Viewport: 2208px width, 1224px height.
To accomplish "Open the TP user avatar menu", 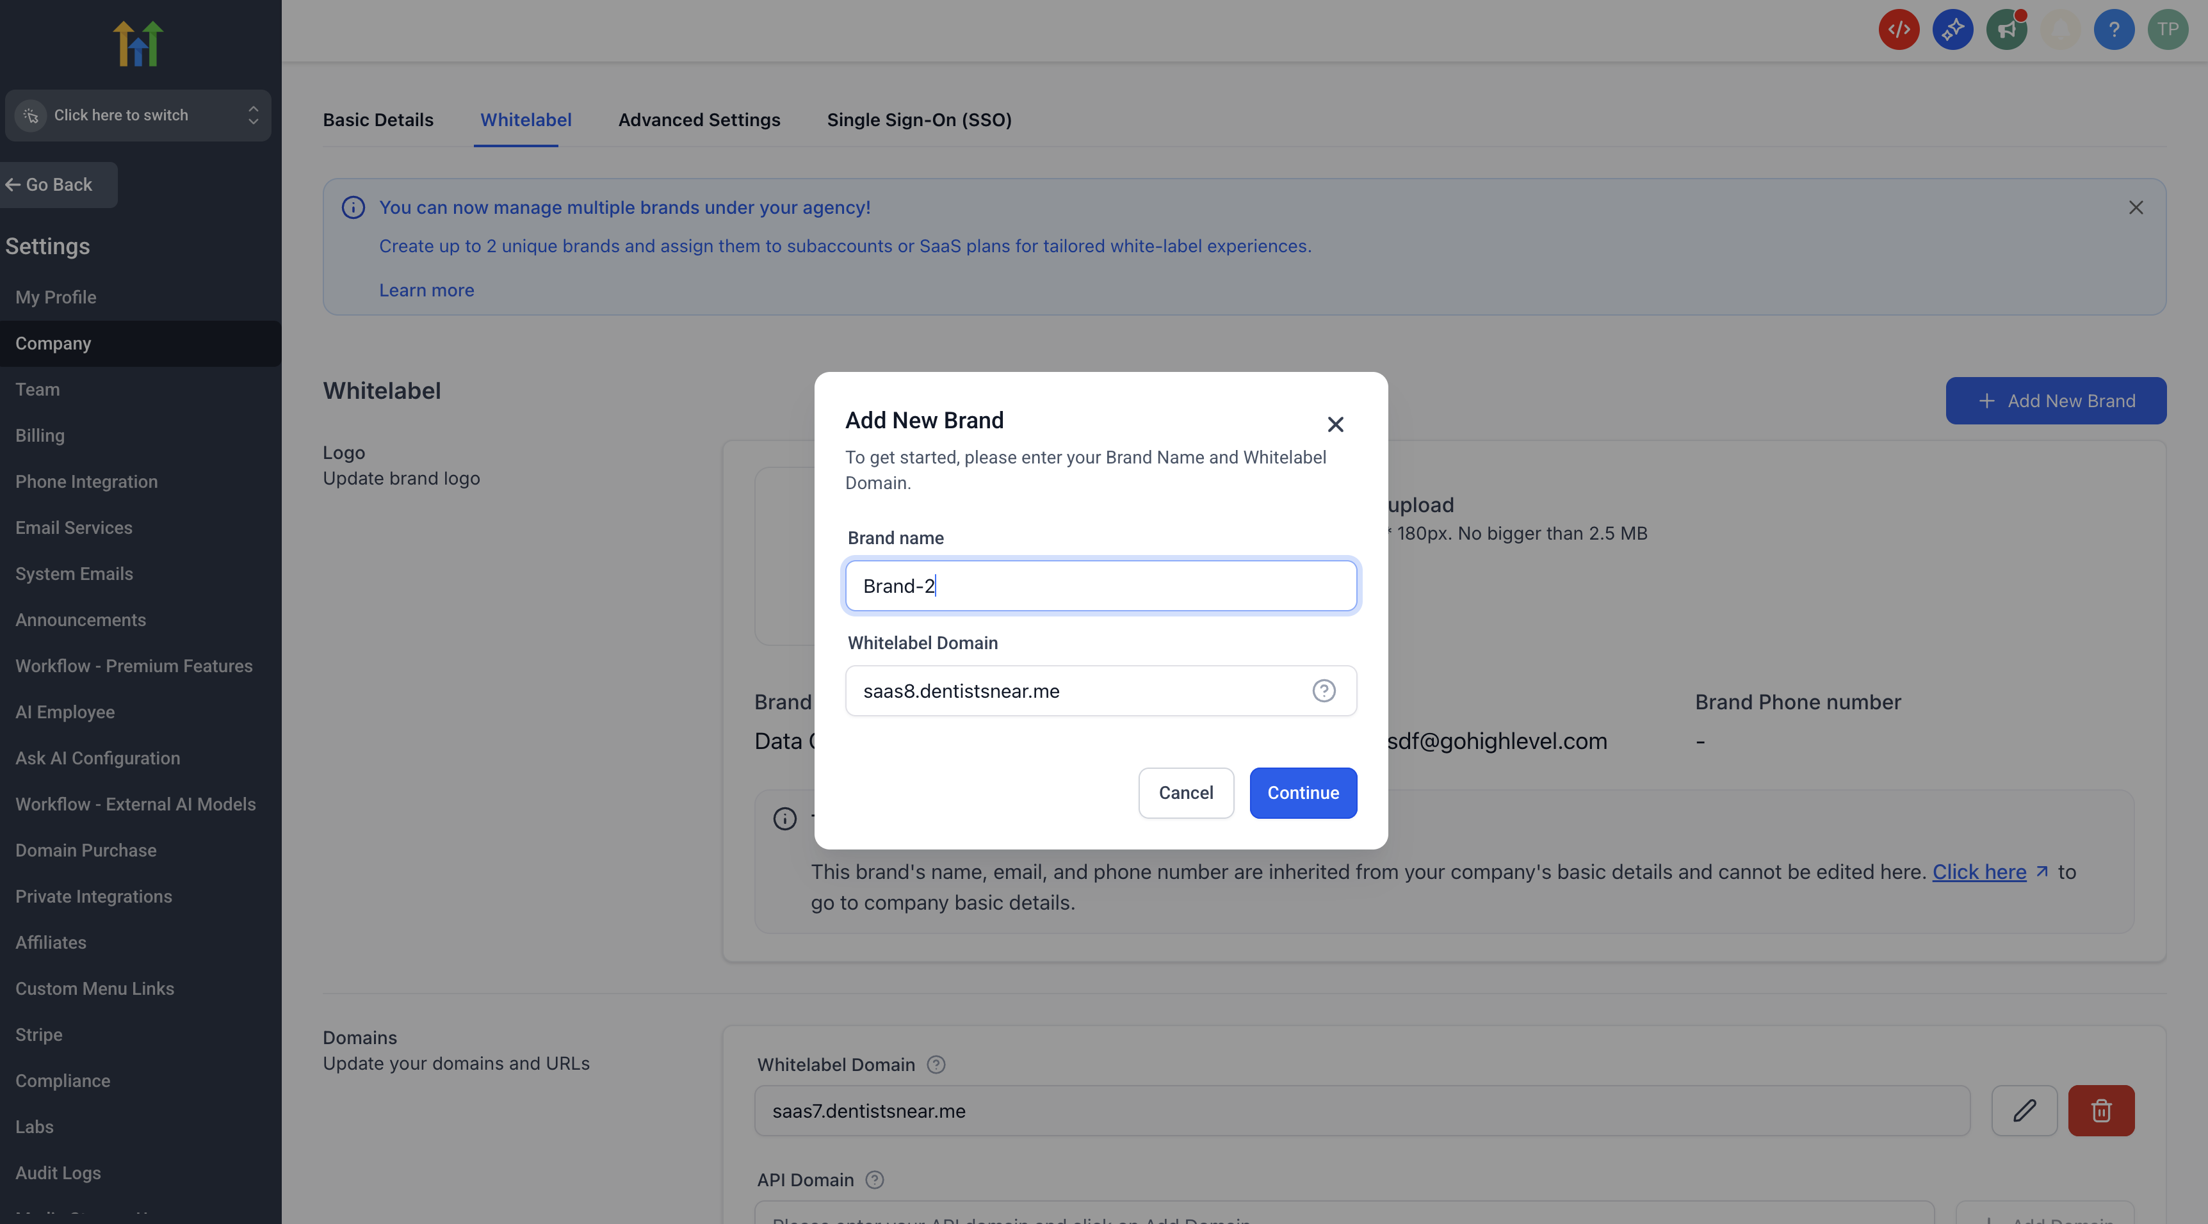I will tap(2168, 30).
